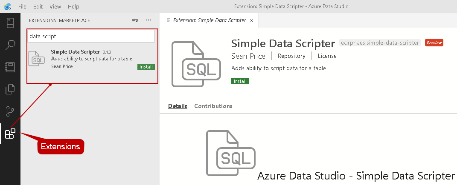Image resolution: width=457 pixels, height=185 pixels.
Task: Select the Extensions icon in activity bar
Action: pyautogui.click(x=10, y=134)
